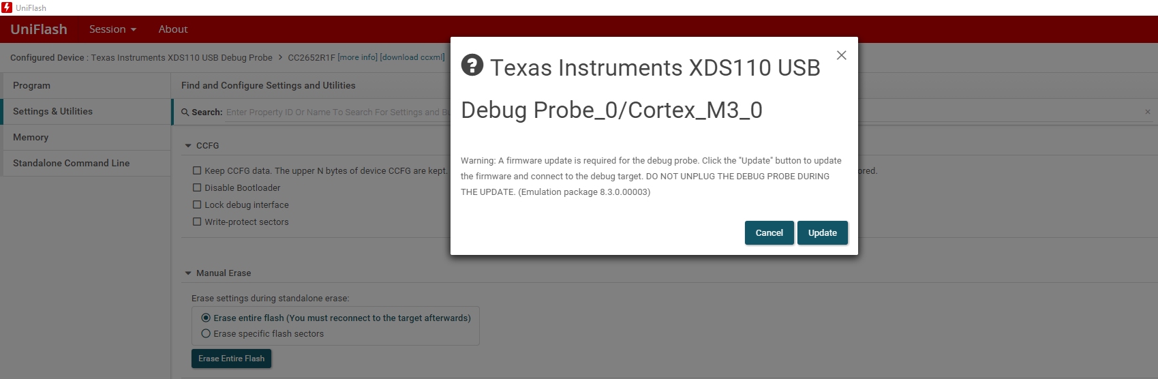Enable Write-protect sectors checkbox

point(197,222)
